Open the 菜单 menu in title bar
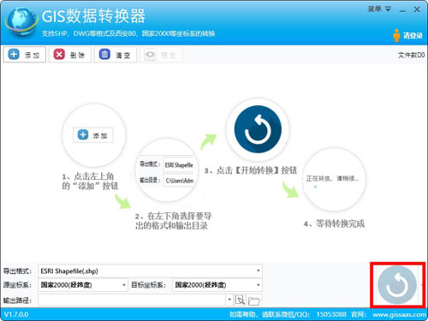The image size is (428, 321). (378, 9)
